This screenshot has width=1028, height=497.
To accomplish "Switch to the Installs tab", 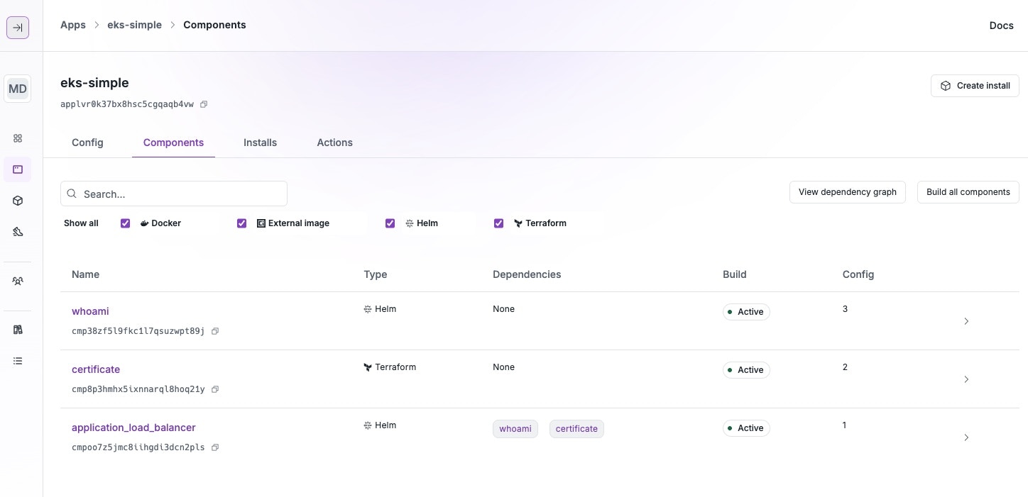I will pos(260,143).
